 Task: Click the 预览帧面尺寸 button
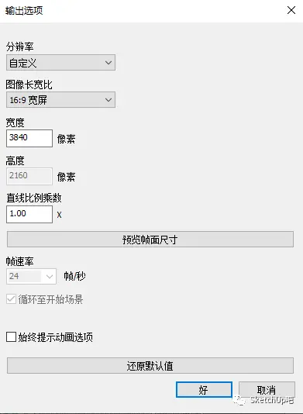point(150,240)
